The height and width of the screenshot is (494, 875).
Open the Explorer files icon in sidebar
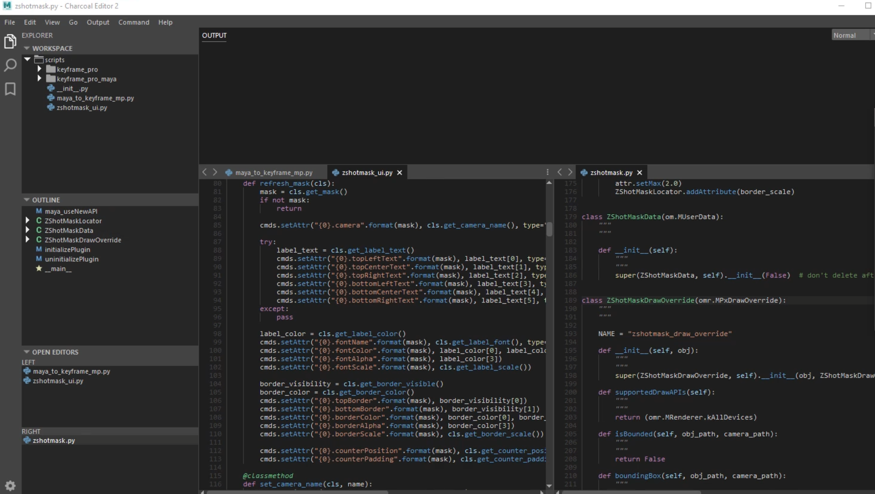click(x=10, y=41)
